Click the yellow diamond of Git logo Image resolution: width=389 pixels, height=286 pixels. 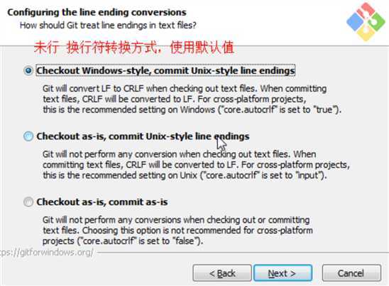[x=366, y=33]
